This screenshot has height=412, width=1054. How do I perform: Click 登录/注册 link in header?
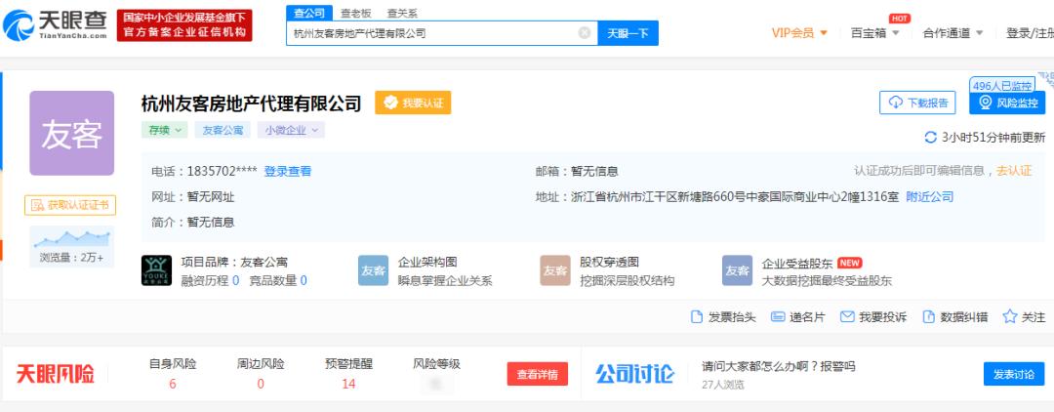click(x=1030, y=33)
